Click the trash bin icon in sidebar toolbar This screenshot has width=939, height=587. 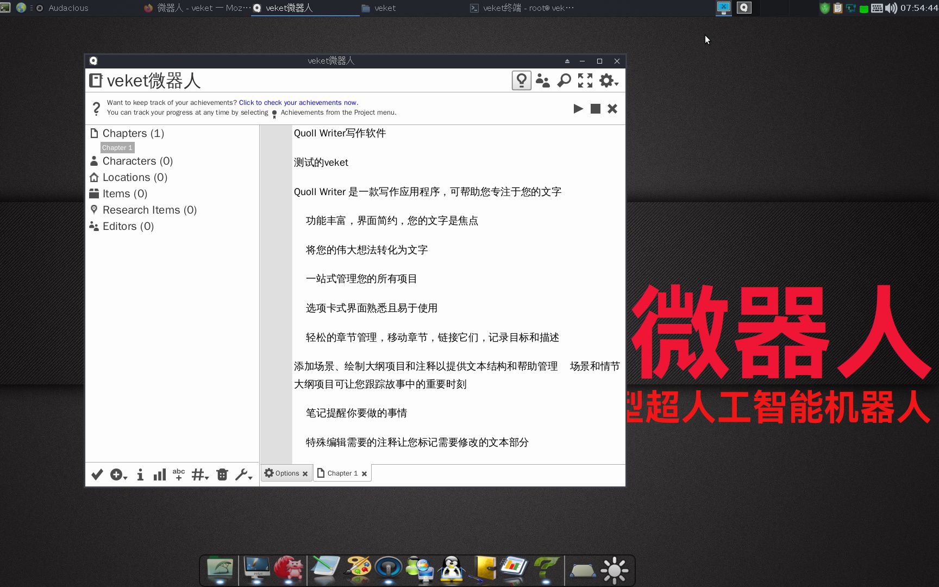click(222, 474)
